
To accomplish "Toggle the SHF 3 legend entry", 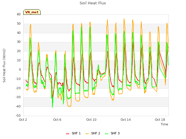I will (x=112, y=133).
